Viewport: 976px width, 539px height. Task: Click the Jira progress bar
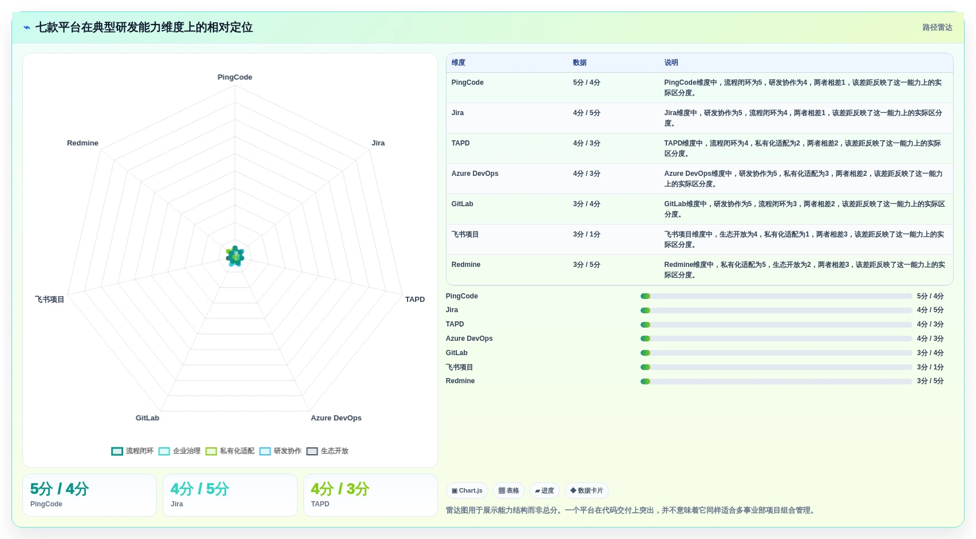pyautogui.click(x=776, y=310)
